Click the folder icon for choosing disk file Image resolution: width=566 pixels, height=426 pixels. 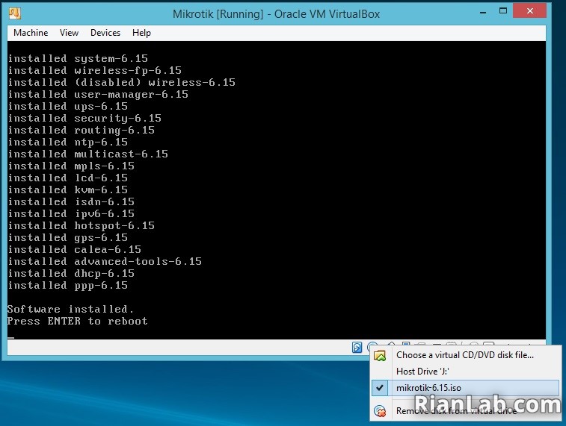point(380,355)
